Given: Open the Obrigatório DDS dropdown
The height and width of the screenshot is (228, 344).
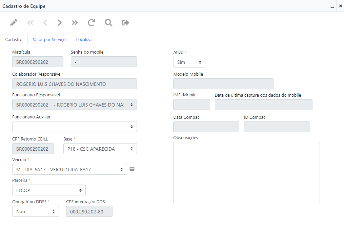Looking at the screenshot, I should pyautogui.click(x=36, y=211).
